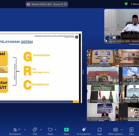Click the underlined SISTEM heading on the slide
Viewport: 139px width, 136px height.
click(27, 42)
